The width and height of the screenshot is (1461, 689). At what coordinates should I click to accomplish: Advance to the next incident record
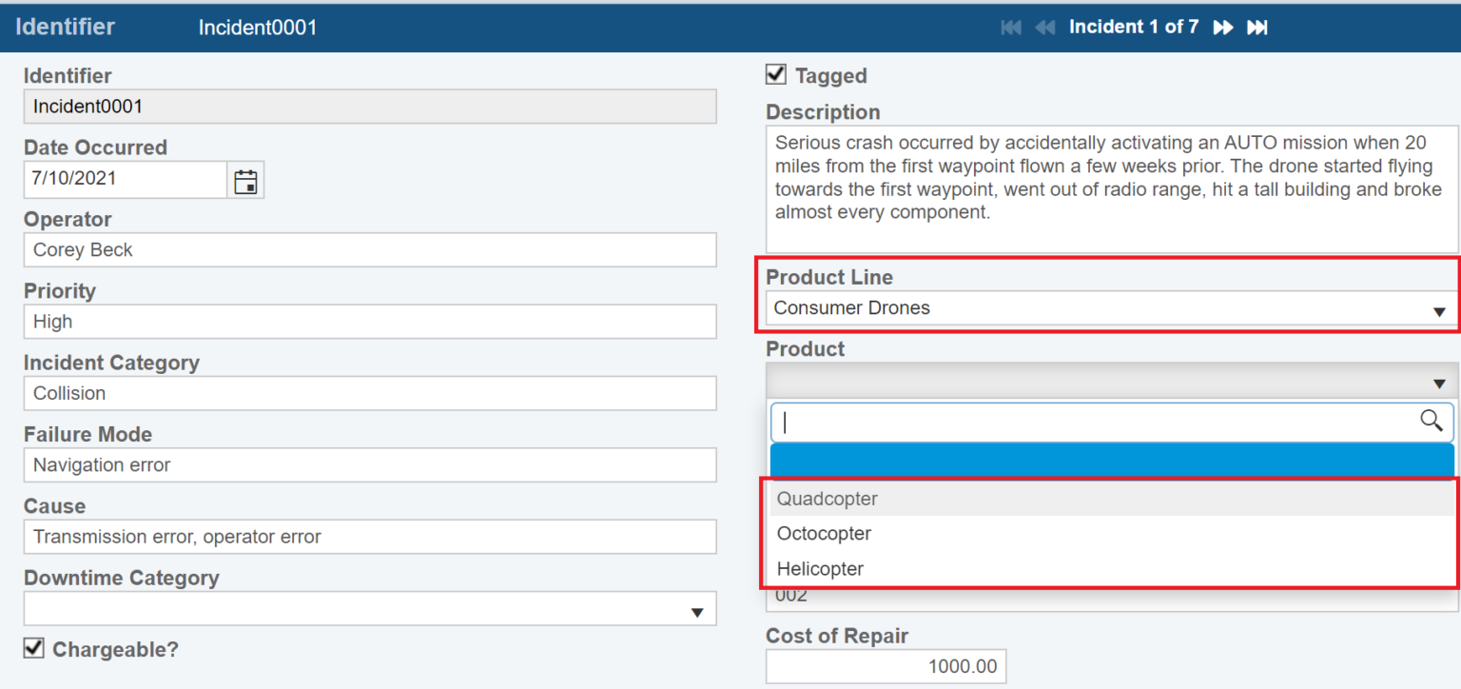(1223, 27)
